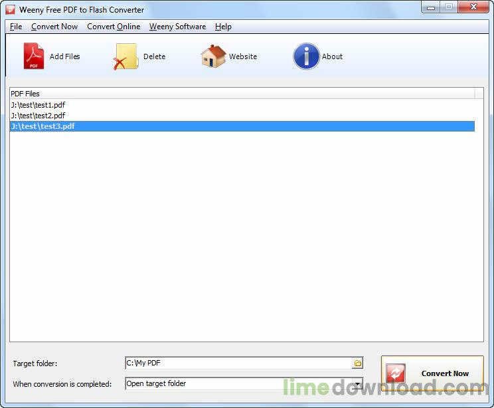This screenshot has width=494, height=408.
Task: Browse target folder with folder icon
Action: pos(358,363)
